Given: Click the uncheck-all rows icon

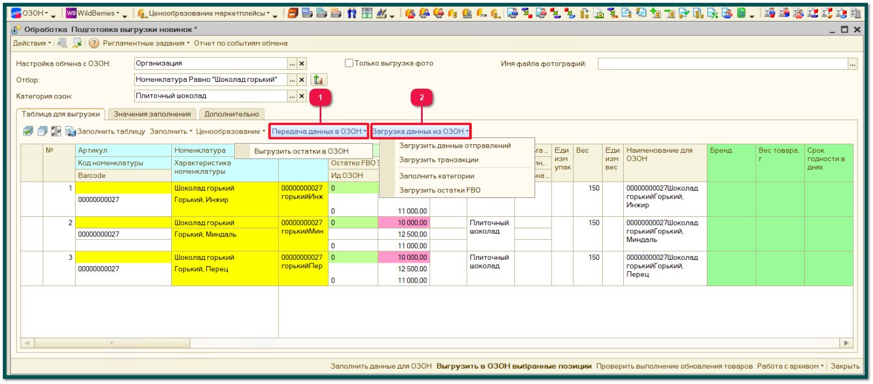Looking at the screenshot, I should [42, 132].
